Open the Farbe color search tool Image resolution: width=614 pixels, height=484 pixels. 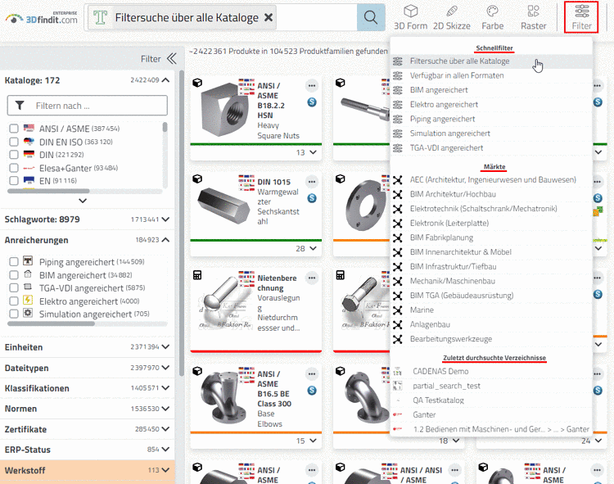click(492, 17)
